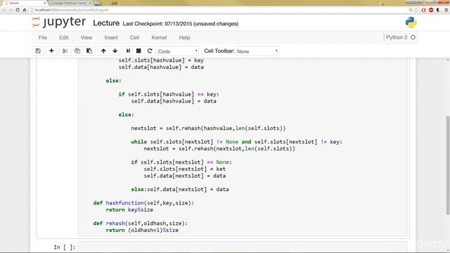This screenshot has width=450, height=253.
Task: Click the Python 2 kernel name
Action: [397, 37]
